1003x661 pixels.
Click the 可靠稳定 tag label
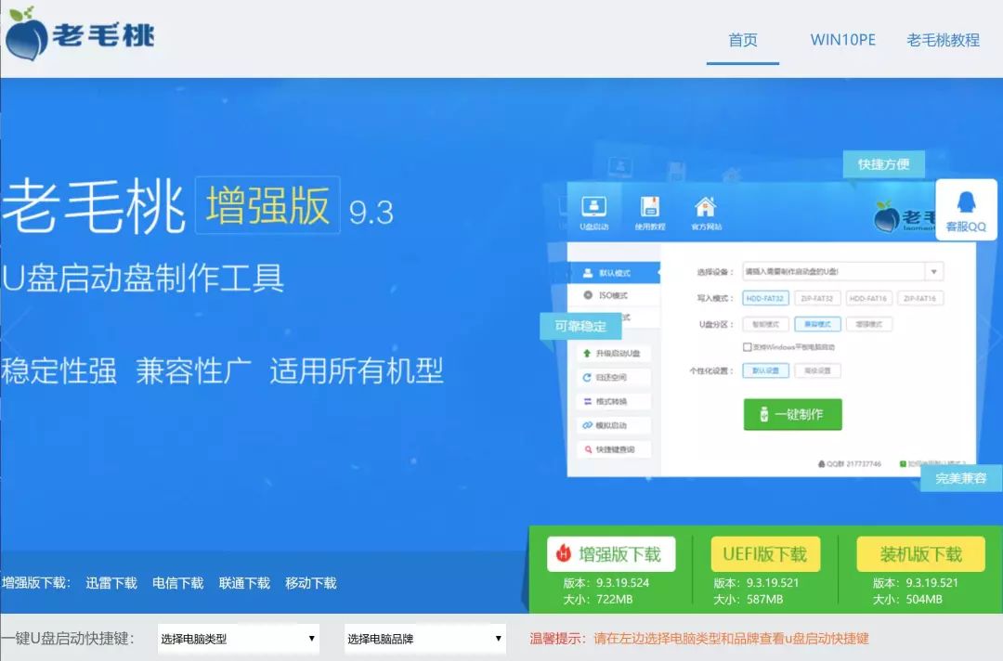pyautogui.click(x=580, y=326)
